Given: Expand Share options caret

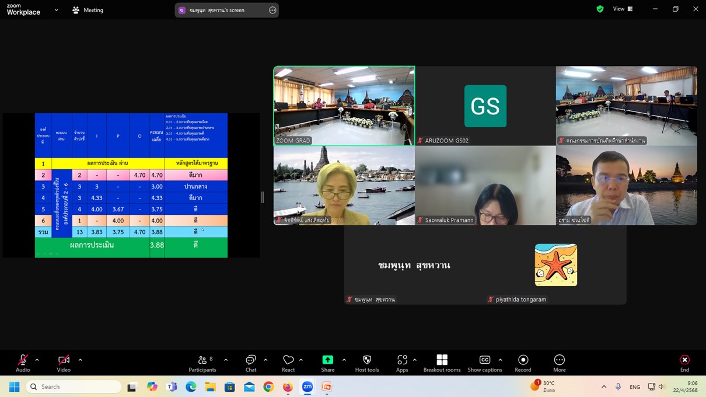Looking at the screenshot, I should (344, 360).
